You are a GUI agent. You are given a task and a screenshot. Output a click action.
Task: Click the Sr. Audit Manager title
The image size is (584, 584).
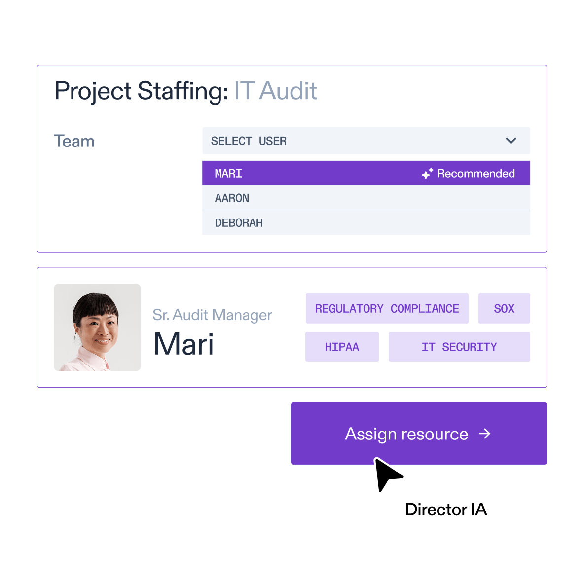212,315
